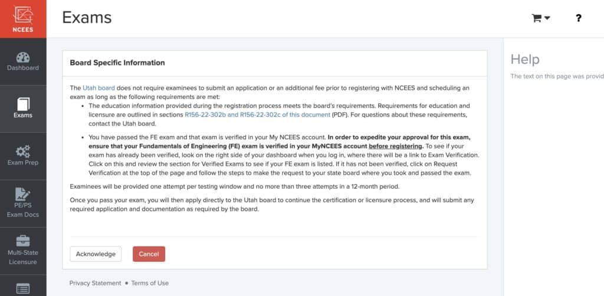Open the Exam Prep gears icon
604x296 pixels.
click(x=23, y=152)
